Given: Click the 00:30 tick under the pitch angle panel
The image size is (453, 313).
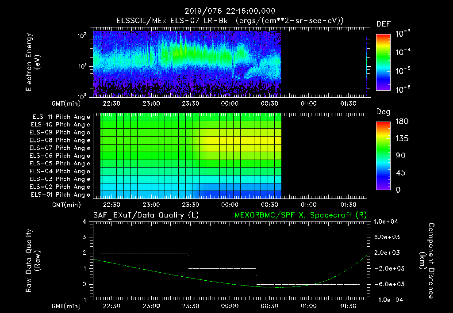Looking at the screenshot, I should pyautogui.click(x=269, y=205).
